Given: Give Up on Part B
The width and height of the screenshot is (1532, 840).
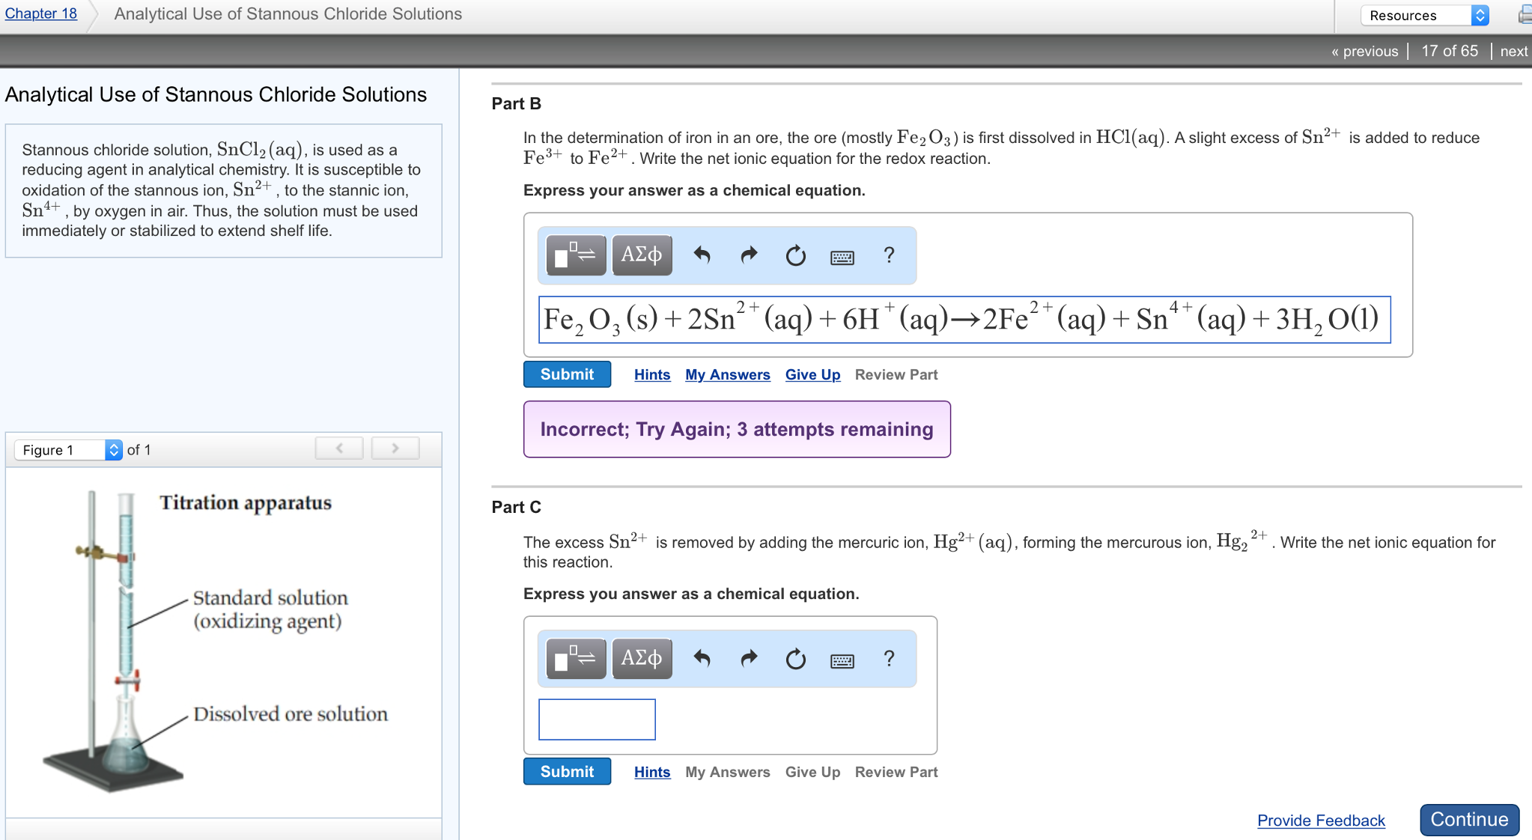Looking at the screenshot, I should [812, 374].
